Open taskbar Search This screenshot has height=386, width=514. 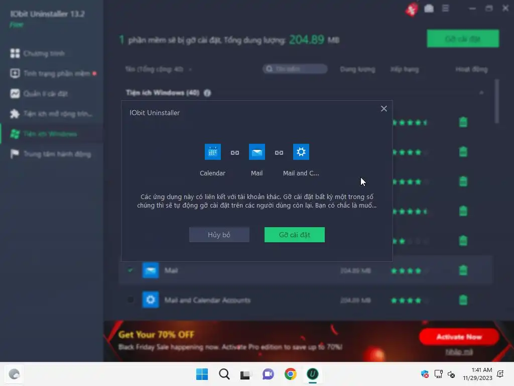(224, 374)
